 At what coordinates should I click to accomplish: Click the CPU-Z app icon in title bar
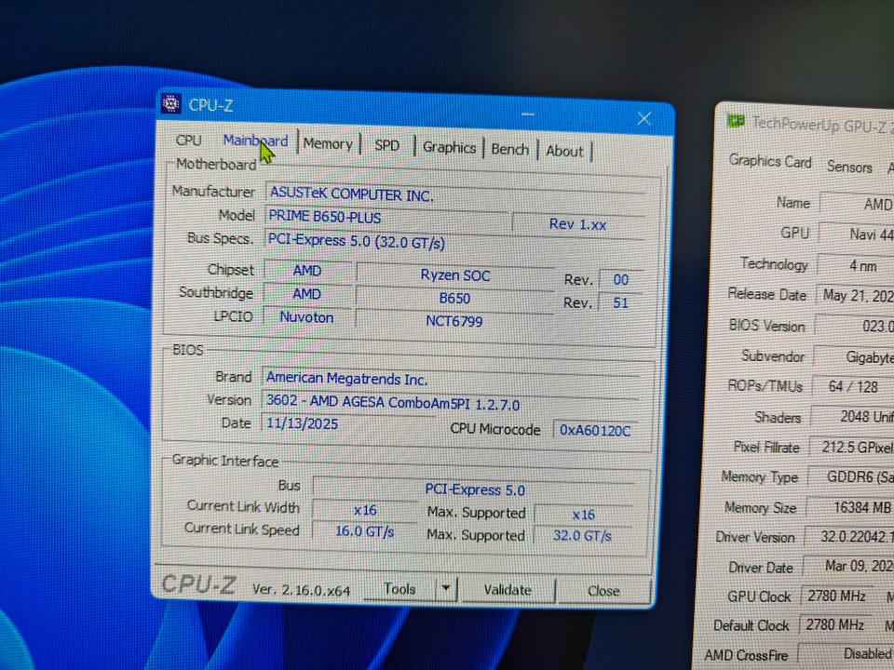tap(170, 103)
